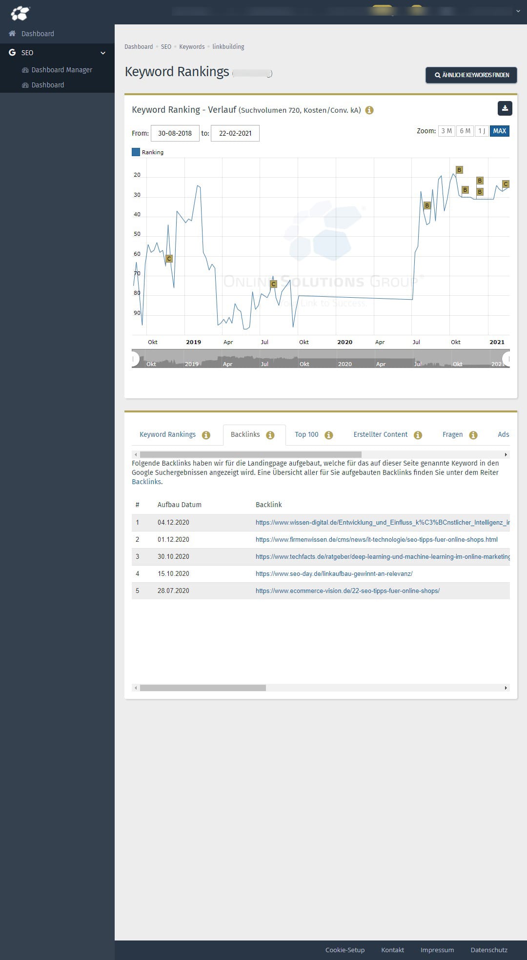527x960 pixels.
Task: Click the backlink table horizontal scrollbar
Action: coord(203,688)
